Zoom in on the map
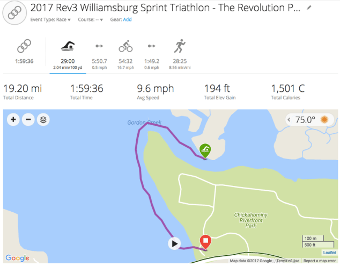Image resolution: width=340 pixels, height=266 pixels. 13,119
